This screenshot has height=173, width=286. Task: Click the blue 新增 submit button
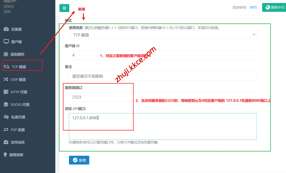point(79,160)
